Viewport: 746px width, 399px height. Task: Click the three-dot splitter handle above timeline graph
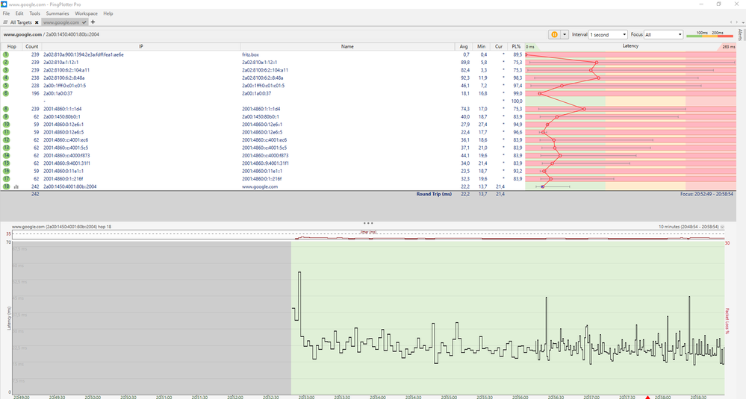tap(367, 223)
